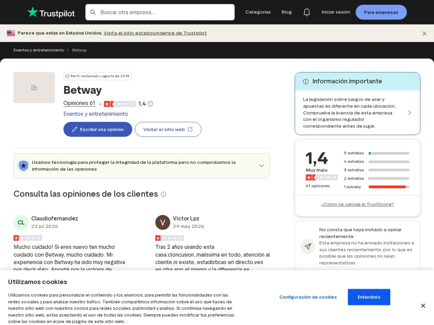The image size is (434, 325).
Task: Open notifications bell icon
Action: (307, 12)
